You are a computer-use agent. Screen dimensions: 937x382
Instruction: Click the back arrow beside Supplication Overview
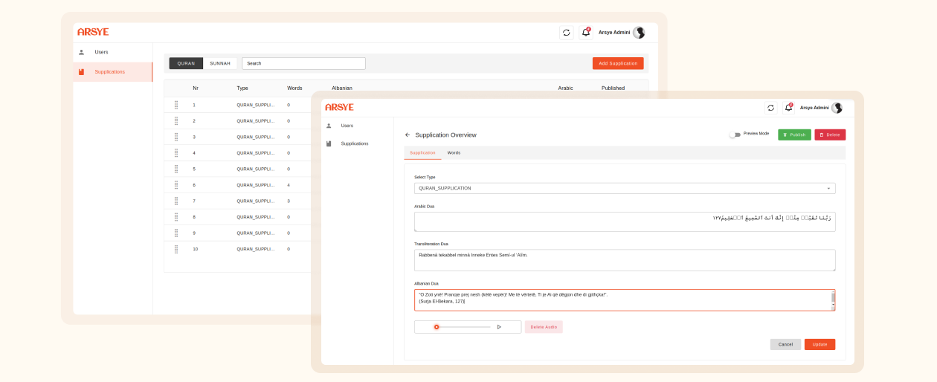click(x=408, y=135)
